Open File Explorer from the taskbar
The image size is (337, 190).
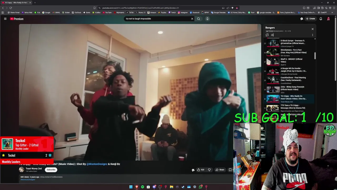(171, 187)
